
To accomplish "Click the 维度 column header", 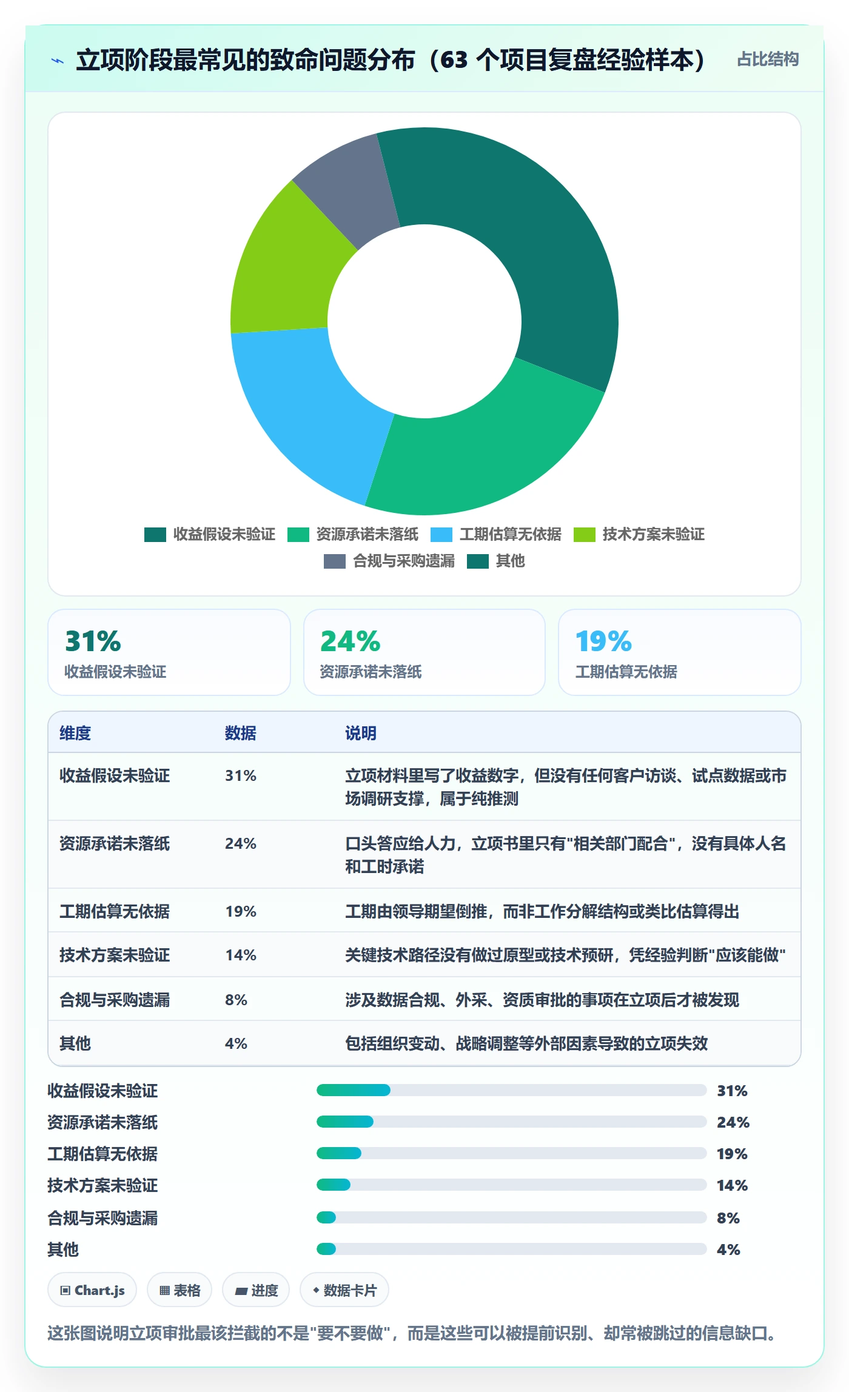I will click(75, 733).
